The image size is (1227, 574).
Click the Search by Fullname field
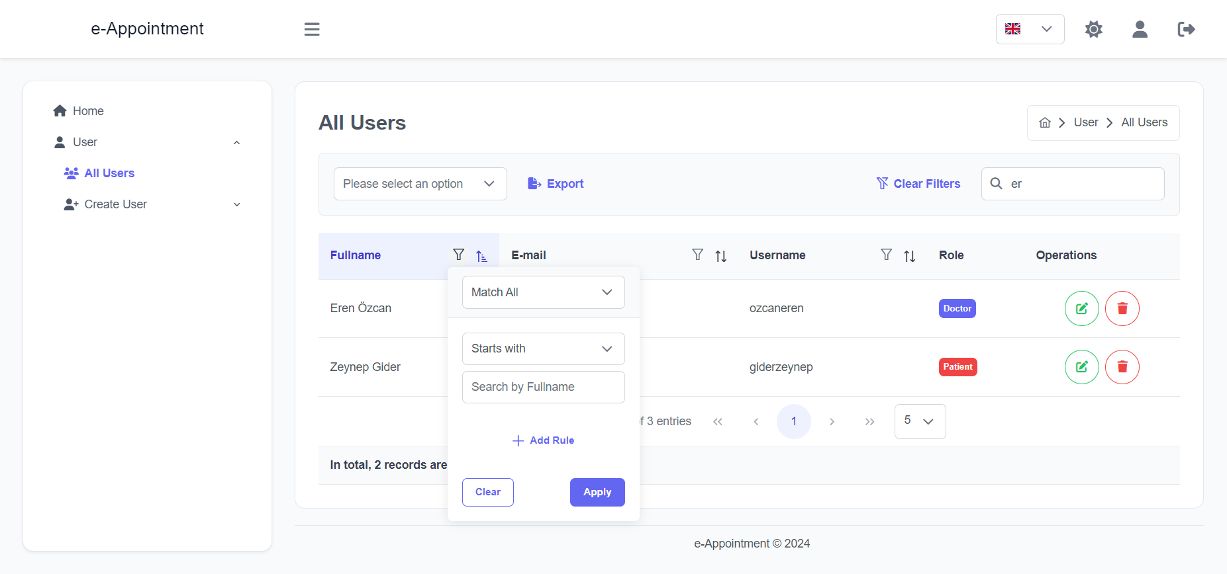click(543, 387)
